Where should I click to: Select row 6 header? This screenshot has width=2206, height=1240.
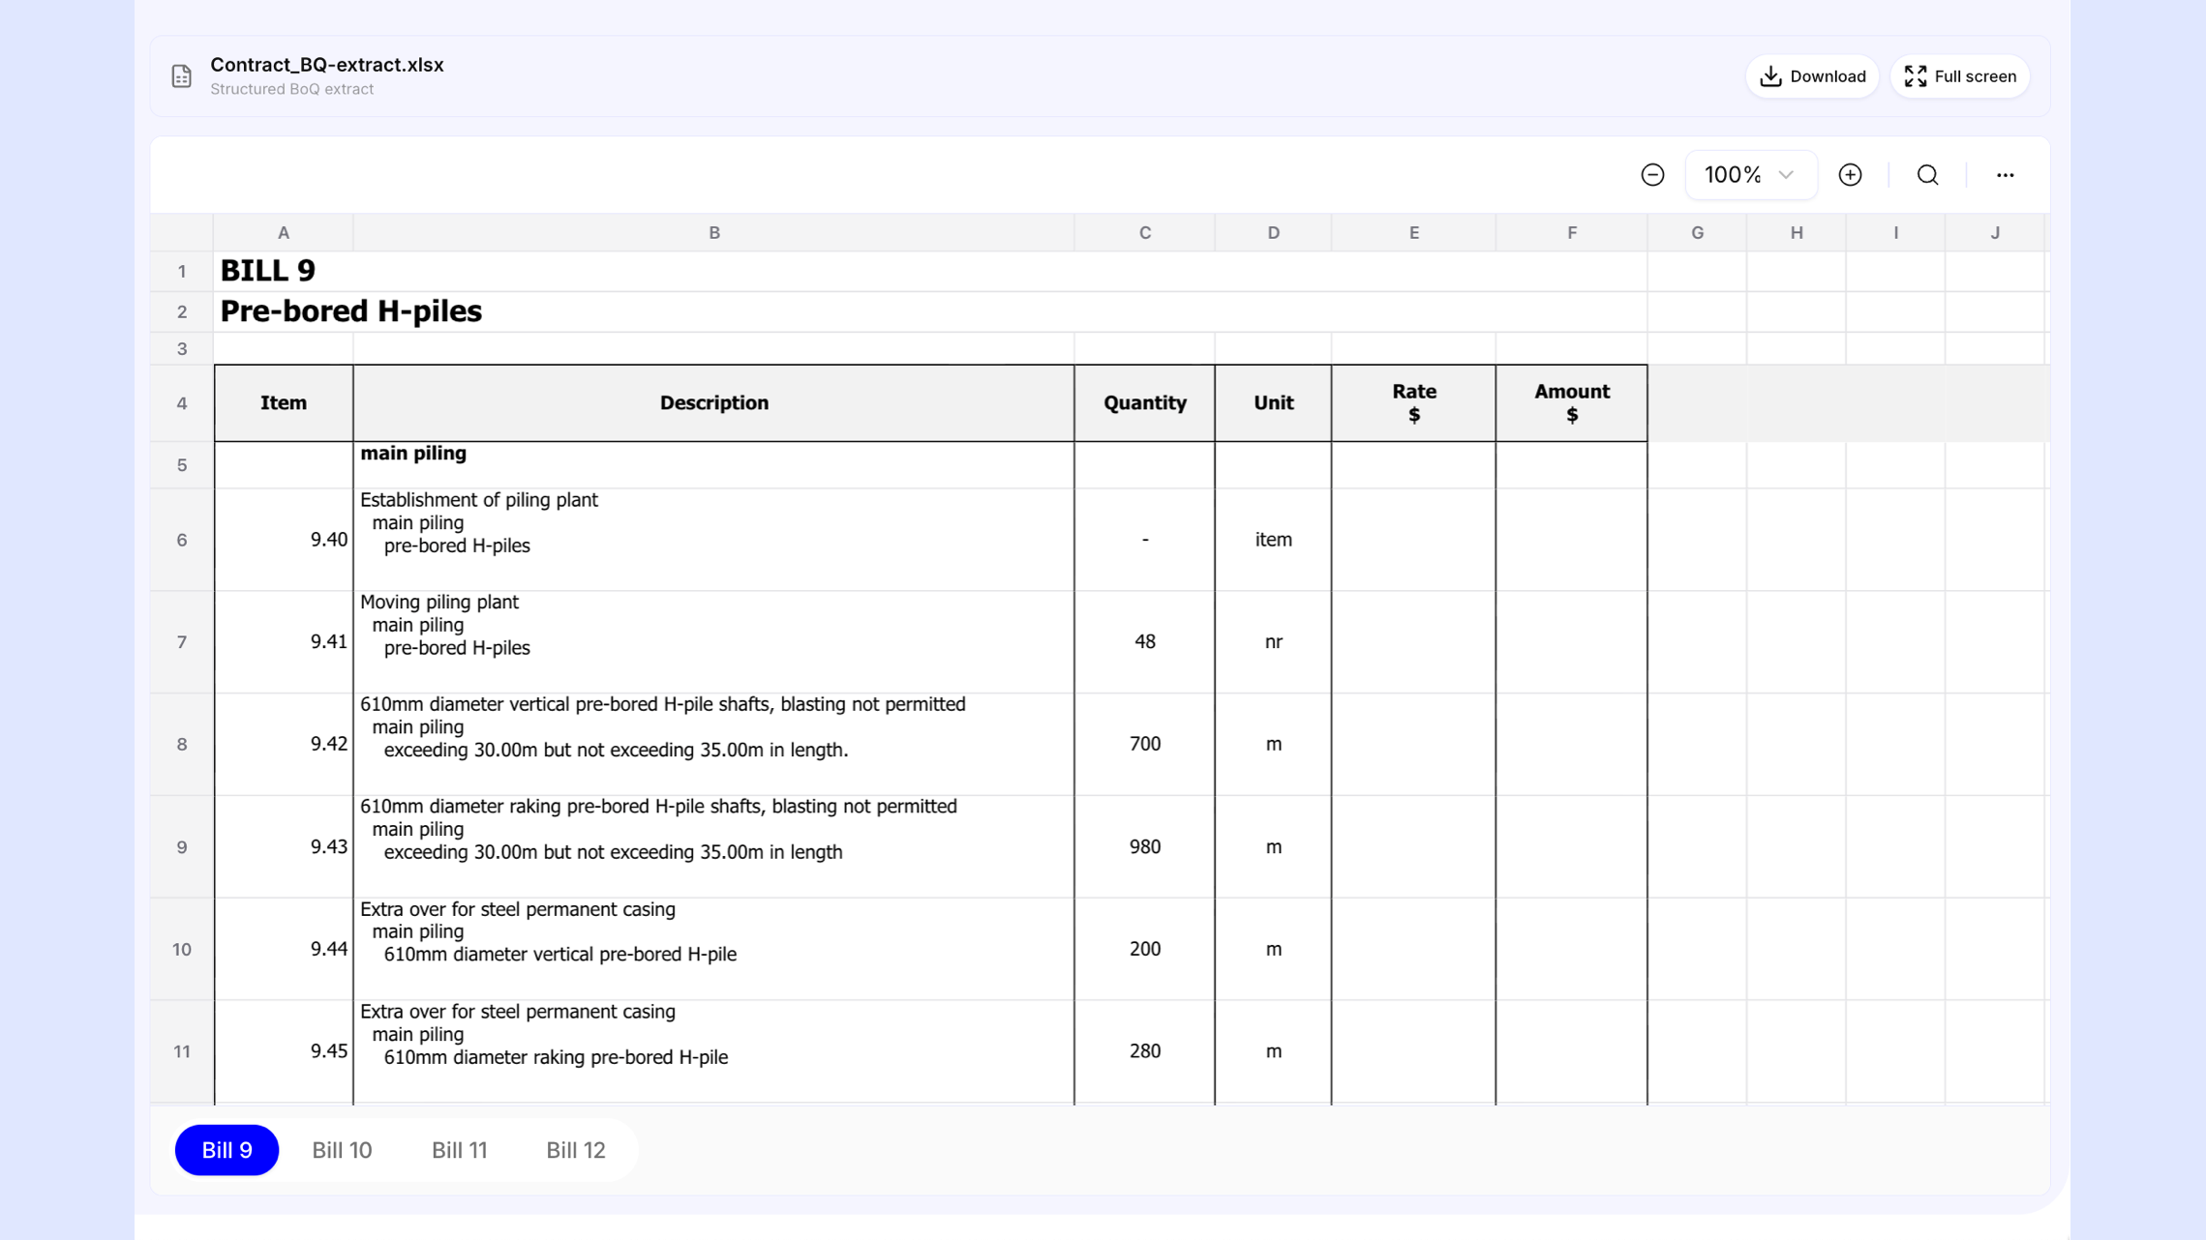[x=182, y=540]
